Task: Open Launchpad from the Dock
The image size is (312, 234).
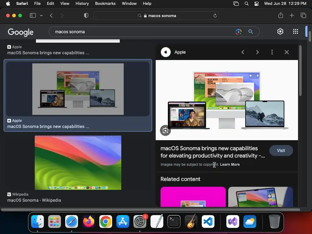Action: tap(55, 222)
